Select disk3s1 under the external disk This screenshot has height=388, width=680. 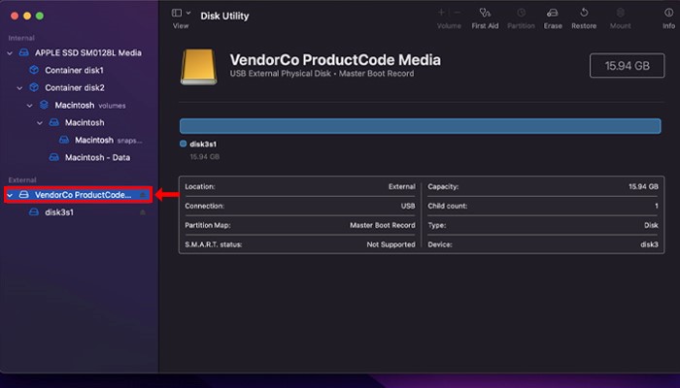pyautogui.click(x=59, y=211)
